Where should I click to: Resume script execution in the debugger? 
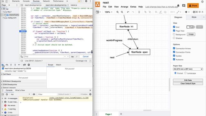click(x=3, y=65)
